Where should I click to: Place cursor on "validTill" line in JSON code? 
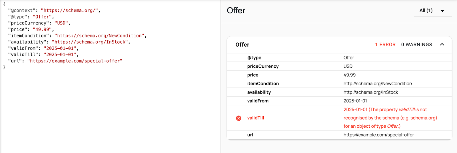[x=43, y=55]
